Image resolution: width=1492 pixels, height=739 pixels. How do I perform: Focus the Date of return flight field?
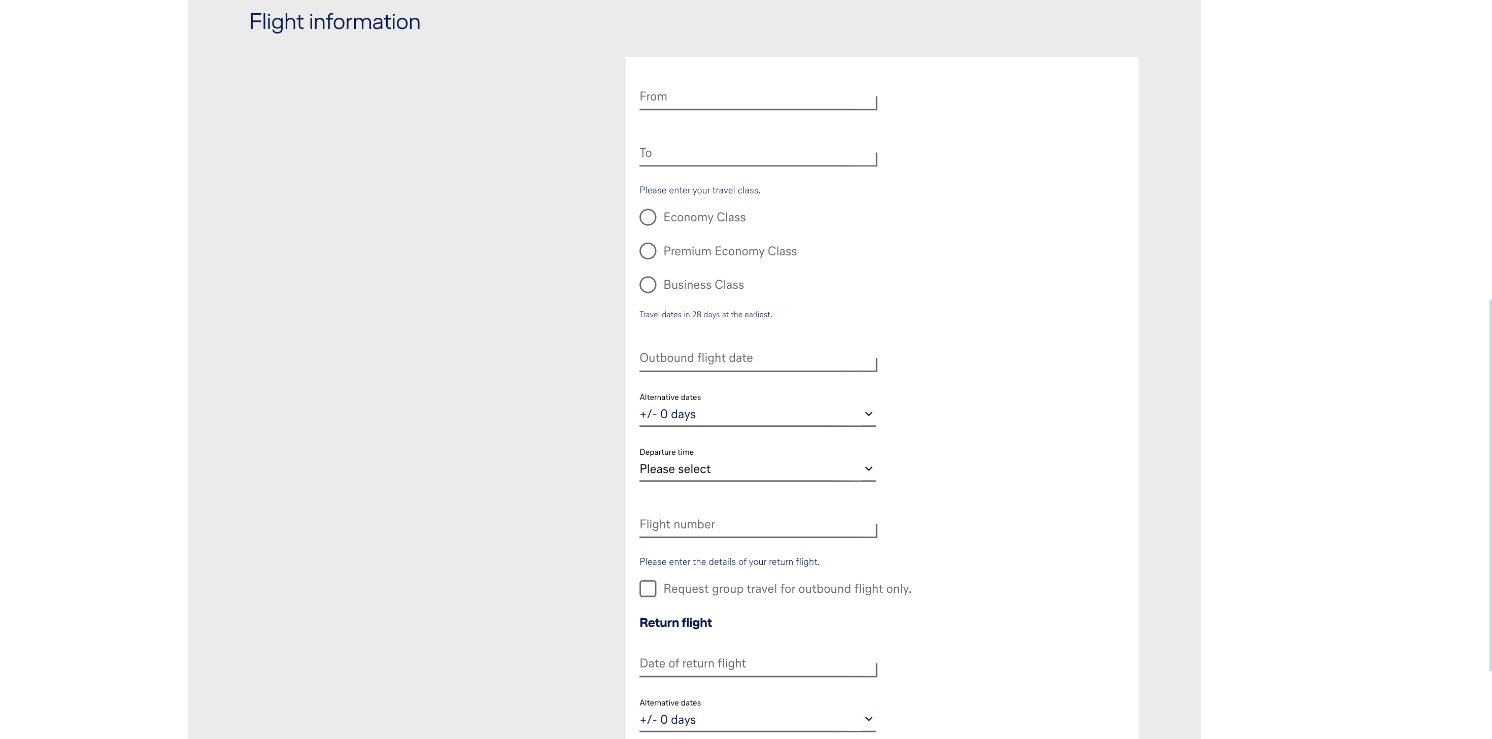pyautogui.click(x=757, y=664)
